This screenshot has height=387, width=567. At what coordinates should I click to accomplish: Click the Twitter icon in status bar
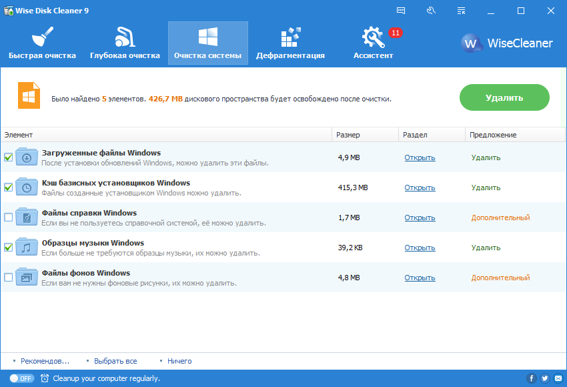[x=544, y=378]
